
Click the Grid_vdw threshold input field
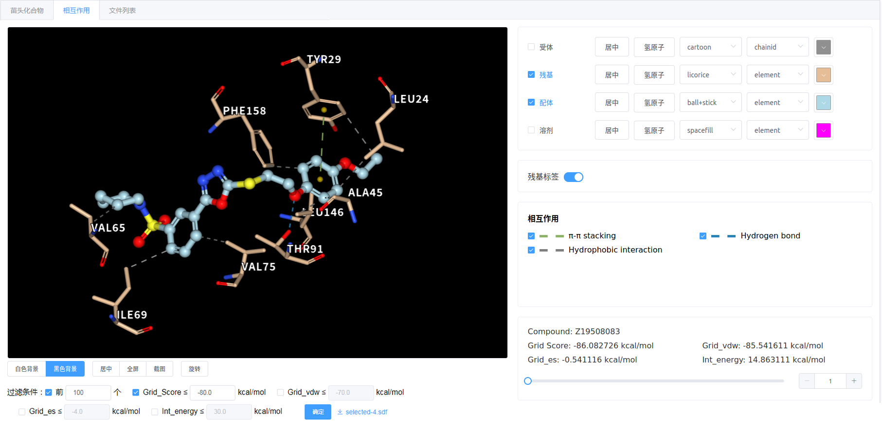351,393
